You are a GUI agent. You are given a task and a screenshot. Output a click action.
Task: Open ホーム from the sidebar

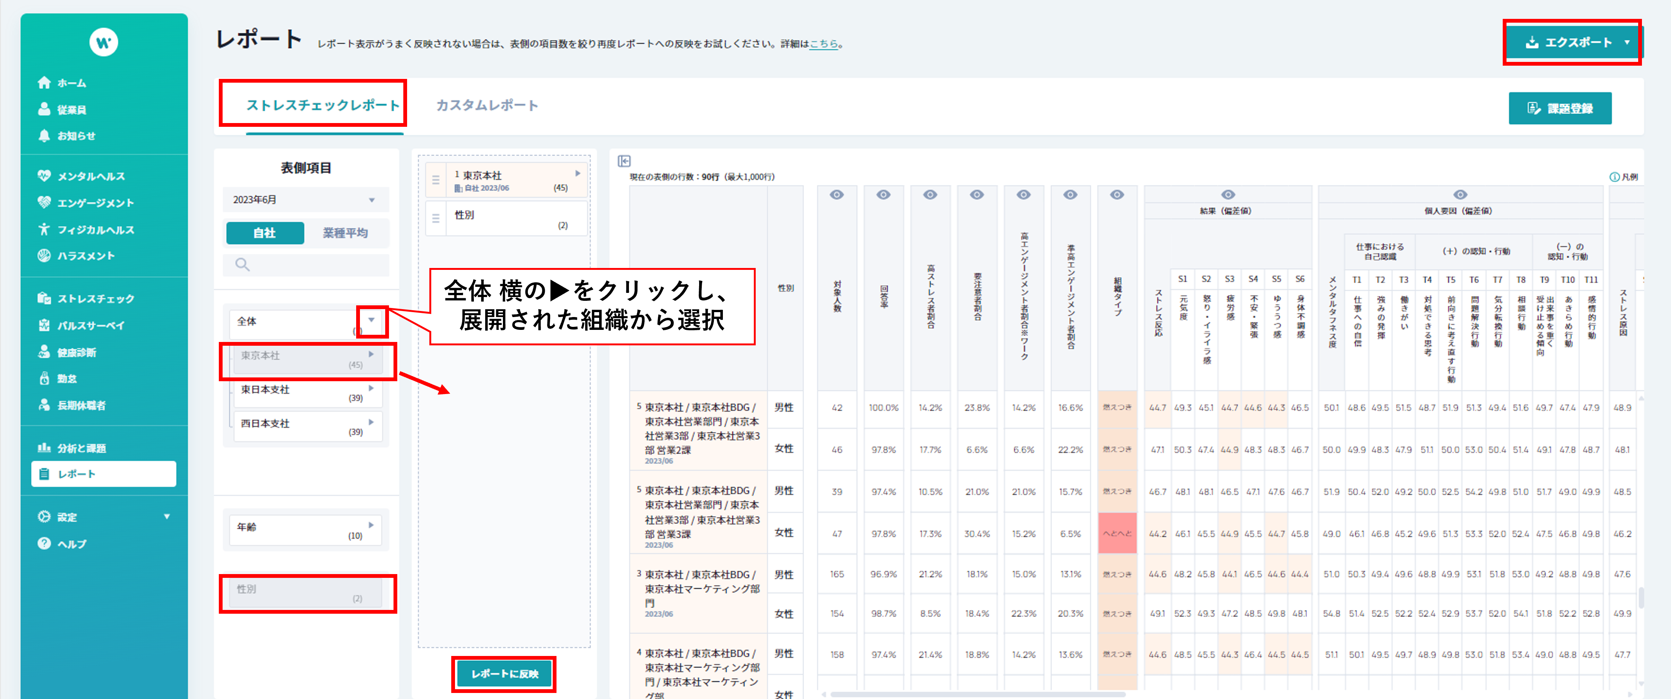(63, 82)
